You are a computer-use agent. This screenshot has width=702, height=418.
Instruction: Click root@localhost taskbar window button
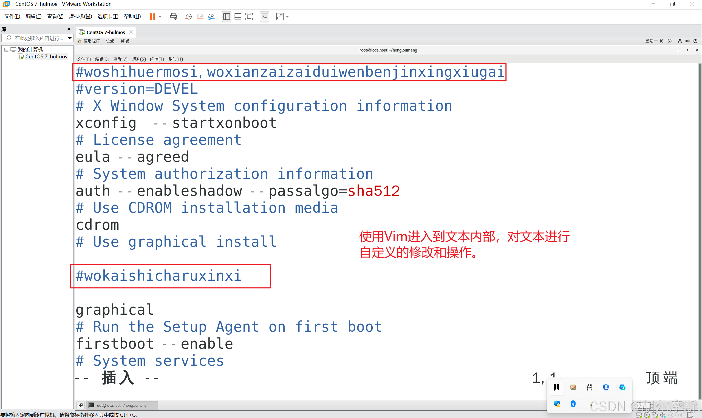[x=121, y=405]
